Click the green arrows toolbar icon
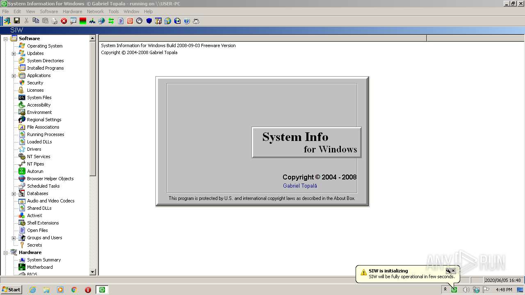 tap(111, 20)
